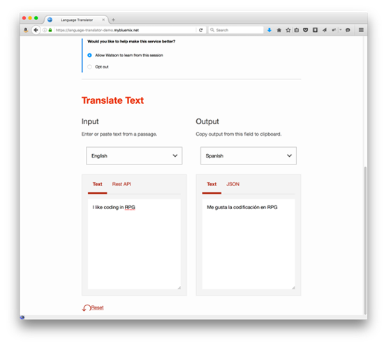The width and height of the screenshot is (384, 343).
Task: Close the Language Translator tab
Action: click(103, 20)
